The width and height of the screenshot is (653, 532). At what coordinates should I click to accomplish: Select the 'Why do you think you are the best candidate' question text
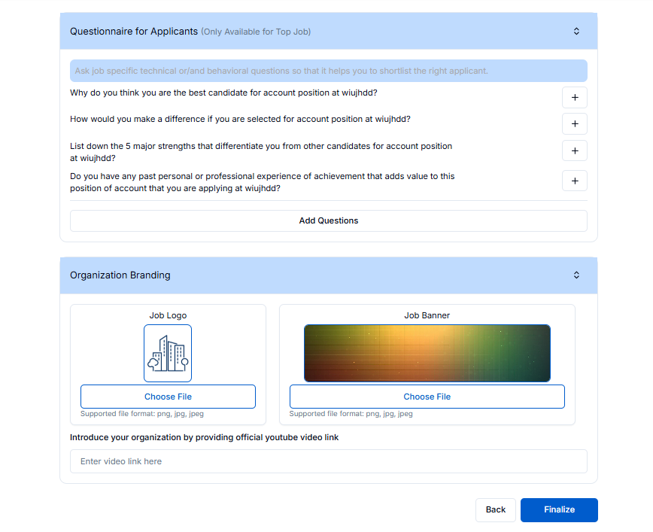tap(223, 93)
